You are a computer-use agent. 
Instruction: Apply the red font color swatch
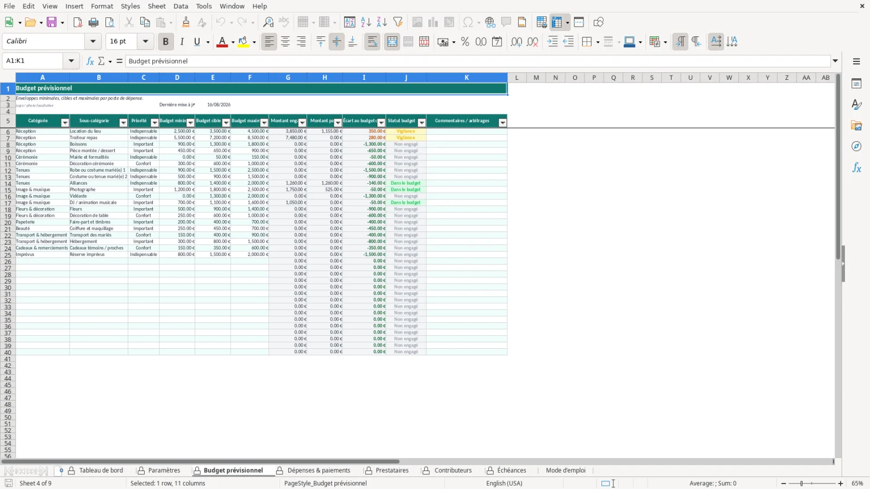coord(222,42)
